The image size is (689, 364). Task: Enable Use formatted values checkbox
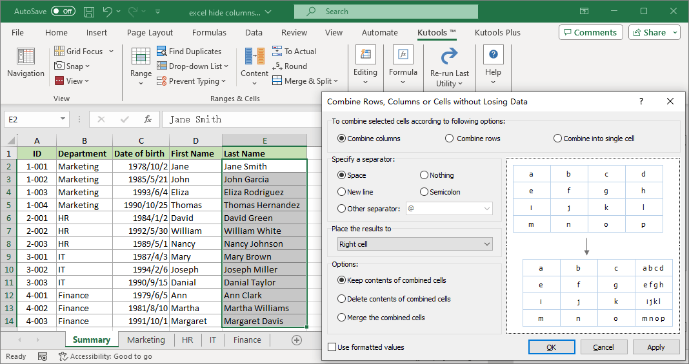click(x=332, y=347)
